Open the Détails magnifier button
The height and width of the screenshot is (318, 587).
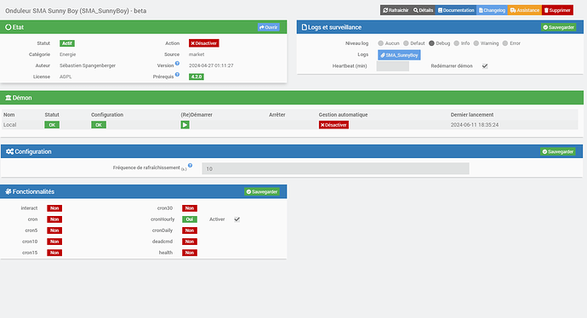coord(423,10)
